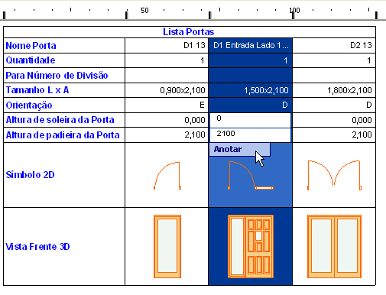Select the D1 Entrada Lado 1... name cell
The image size is (386, 295).
tap(250, 46)
